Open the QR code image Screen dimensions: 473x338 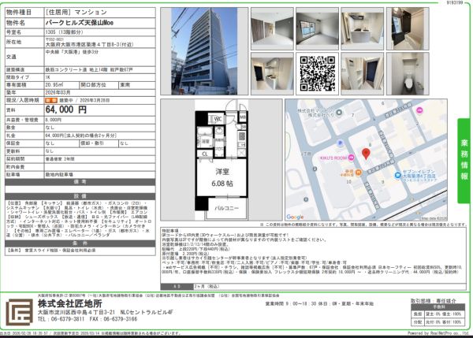click(x=317, y=73)
